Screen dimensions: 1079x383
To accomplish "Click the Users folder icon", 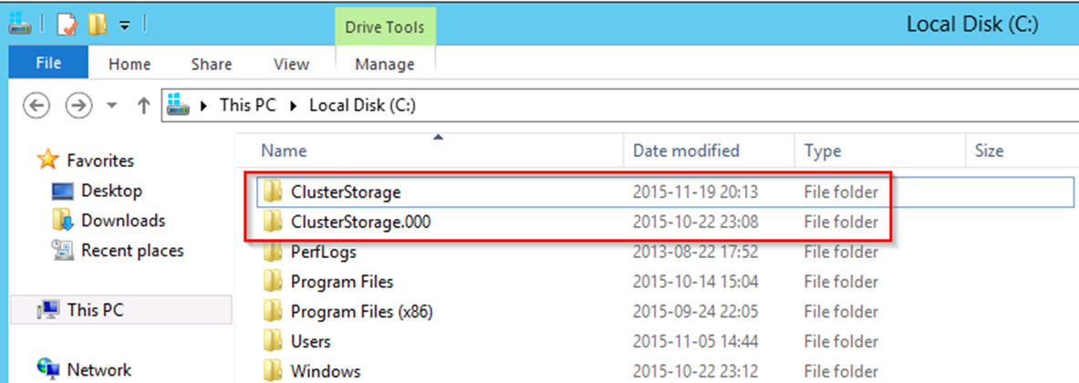I will pyautogui.click(x=274, y=341).
